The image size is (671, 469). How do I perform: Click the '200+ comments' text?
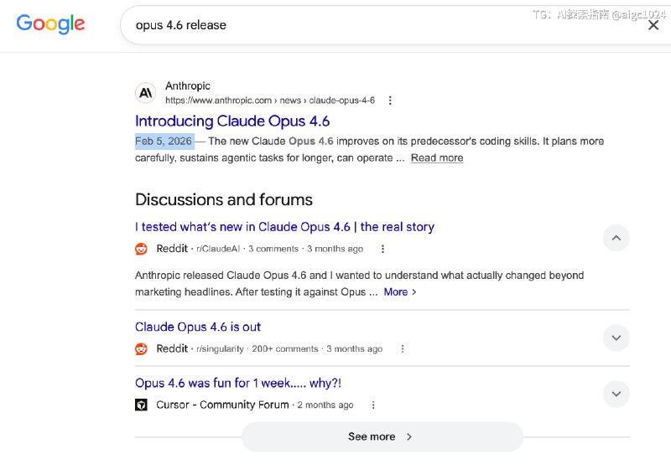pyautogui.click(x=285, y=349)
